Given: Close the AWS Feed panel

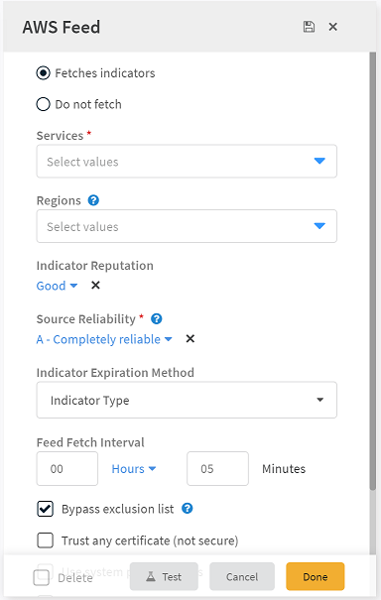Looking at the screenshot, I should coord(333,27).
